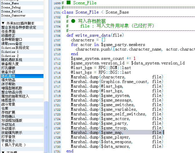This screenshot has height=153, width=195.
Task: Select 字体变小 script entry
Action: tap(22, 141)
